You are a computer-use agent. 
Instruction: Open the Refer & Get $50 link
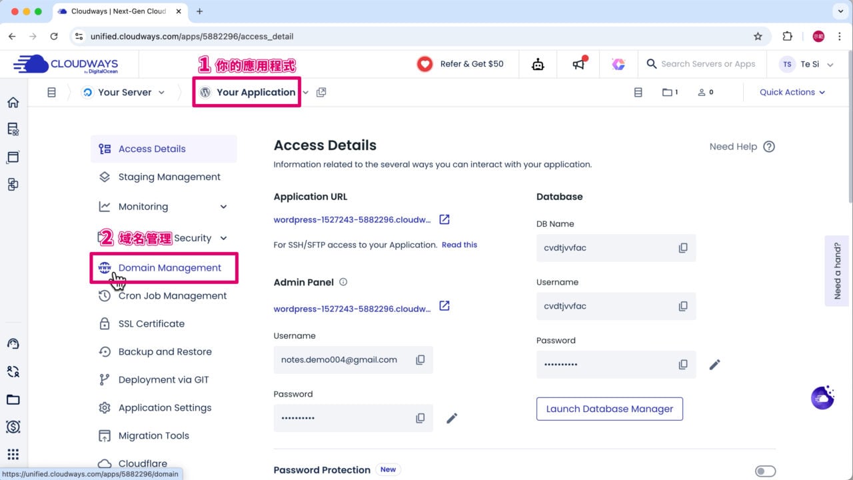(x=470, y=63)
